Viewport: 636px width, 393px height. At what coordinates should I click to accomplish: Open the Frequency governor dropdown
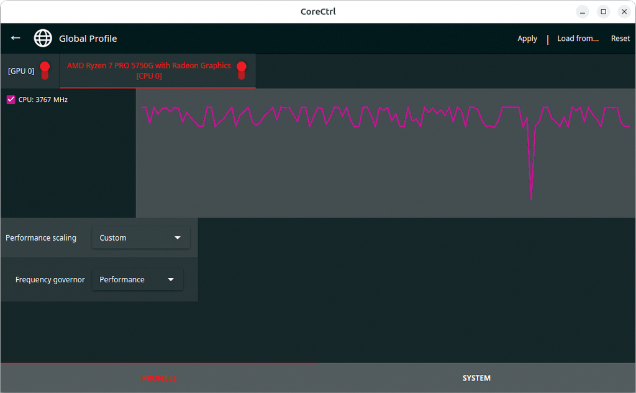click(x=137, y=279)
